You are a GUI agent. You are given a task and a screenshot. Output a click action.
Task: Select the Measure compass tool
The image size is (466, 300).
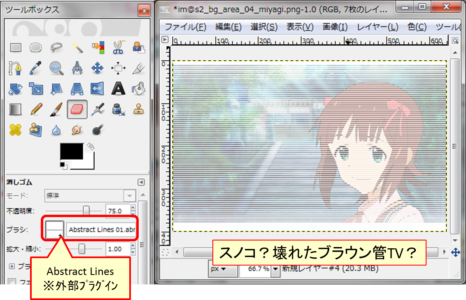[x=77, y=68]
